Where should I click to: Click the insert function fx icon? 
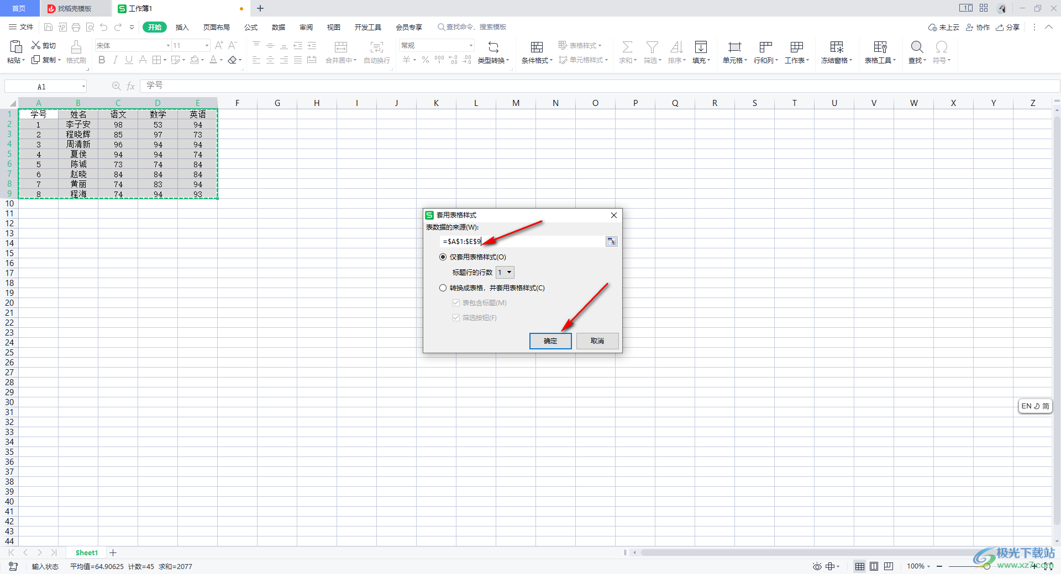click(x=131, y=86)
